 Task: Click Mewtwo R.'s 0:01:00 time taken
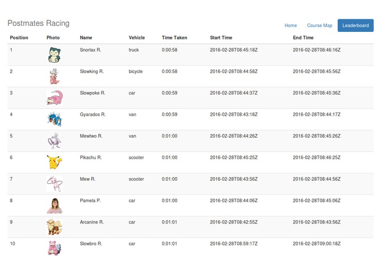pyautogui.click(x=170, y=136)
